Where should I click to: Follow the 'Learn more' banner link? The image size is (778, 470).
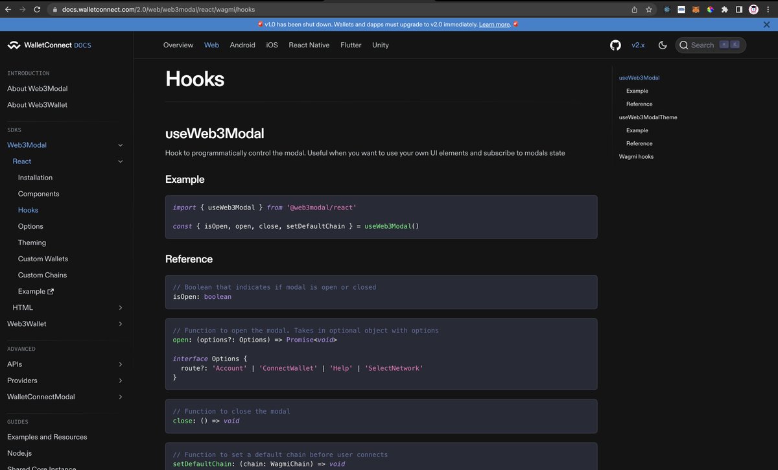click(495, 24)
